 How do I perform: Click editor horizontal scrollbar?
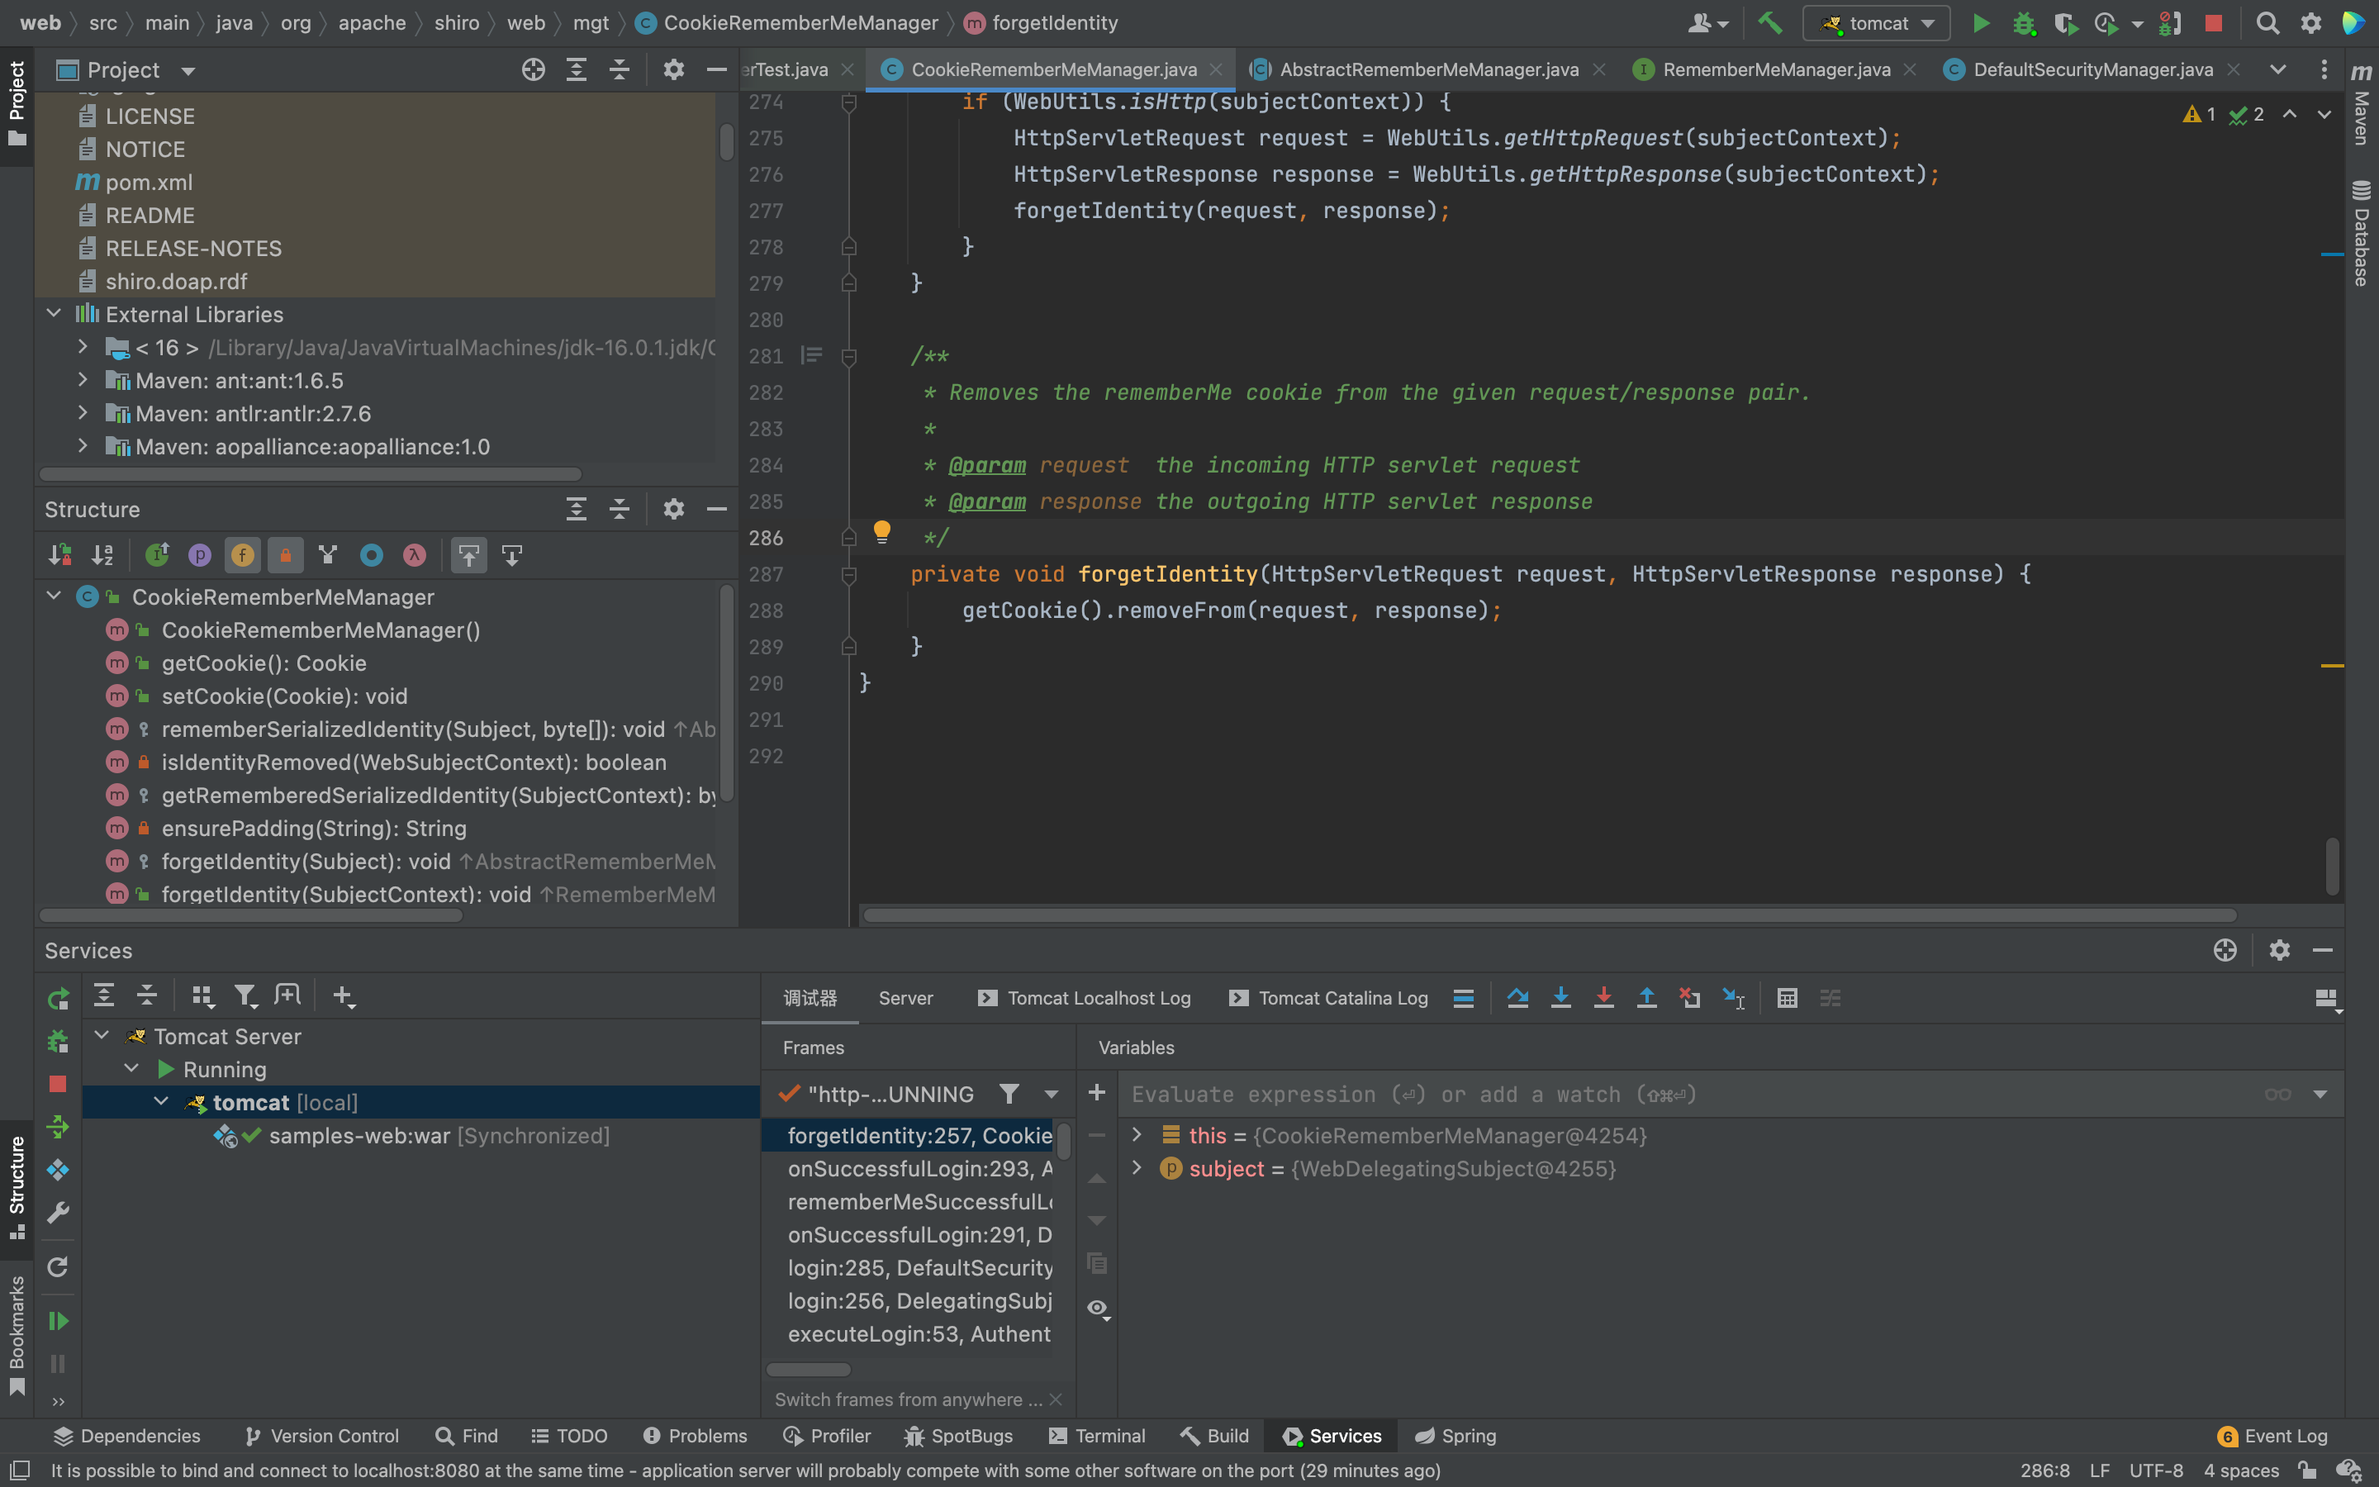(1550, 915)
